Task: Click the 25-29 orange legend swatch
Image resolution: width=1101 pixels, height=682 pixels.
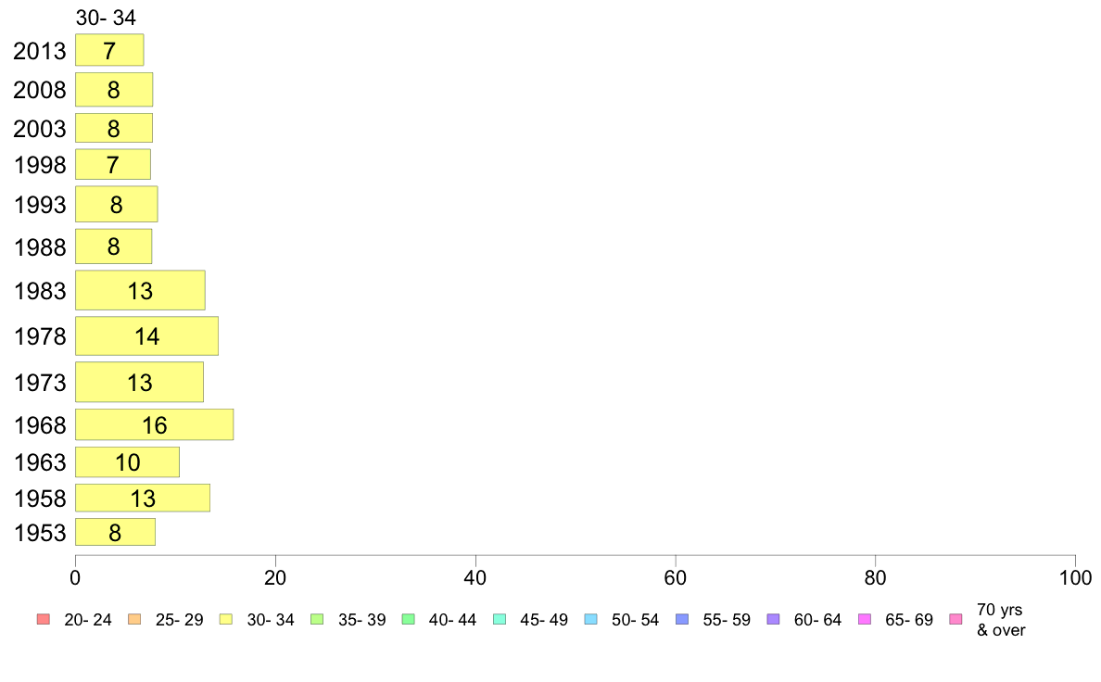Action: 134,619
